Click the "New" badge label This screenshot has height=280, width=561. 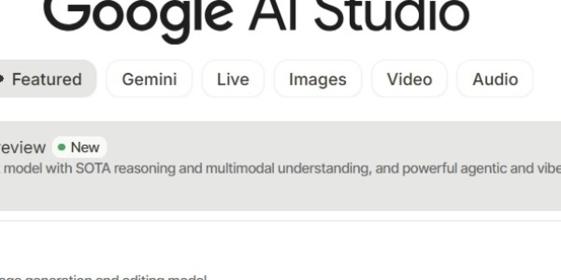85,147
